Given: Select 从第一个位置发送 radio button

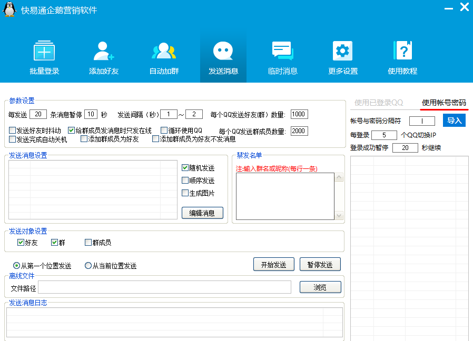Looking at the screenshot, I should coord(16,266).
